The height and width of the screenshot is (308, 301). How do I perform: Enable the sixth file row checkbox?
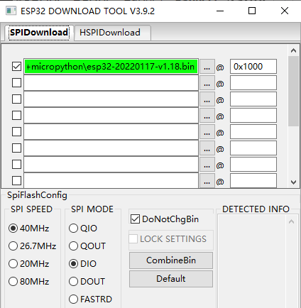tap(16, 148)
